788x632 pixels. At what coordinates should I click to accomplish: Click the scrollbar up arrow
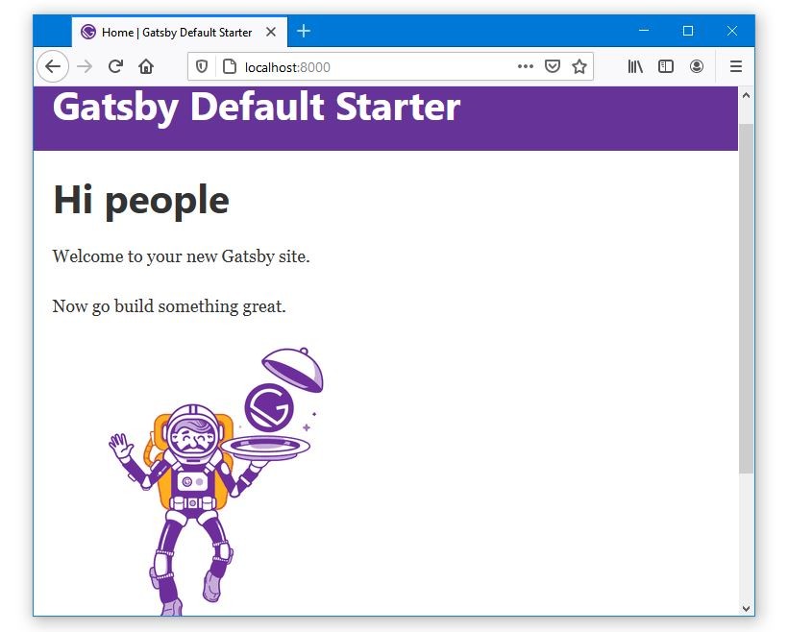click(746, 95)
